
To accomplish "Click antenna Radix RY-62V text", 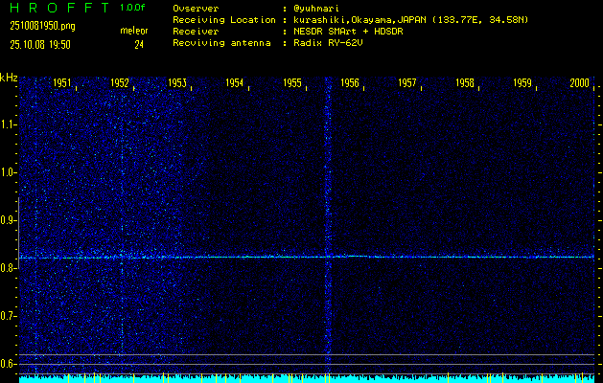I will pyautogui.click(x=328, y=43).
